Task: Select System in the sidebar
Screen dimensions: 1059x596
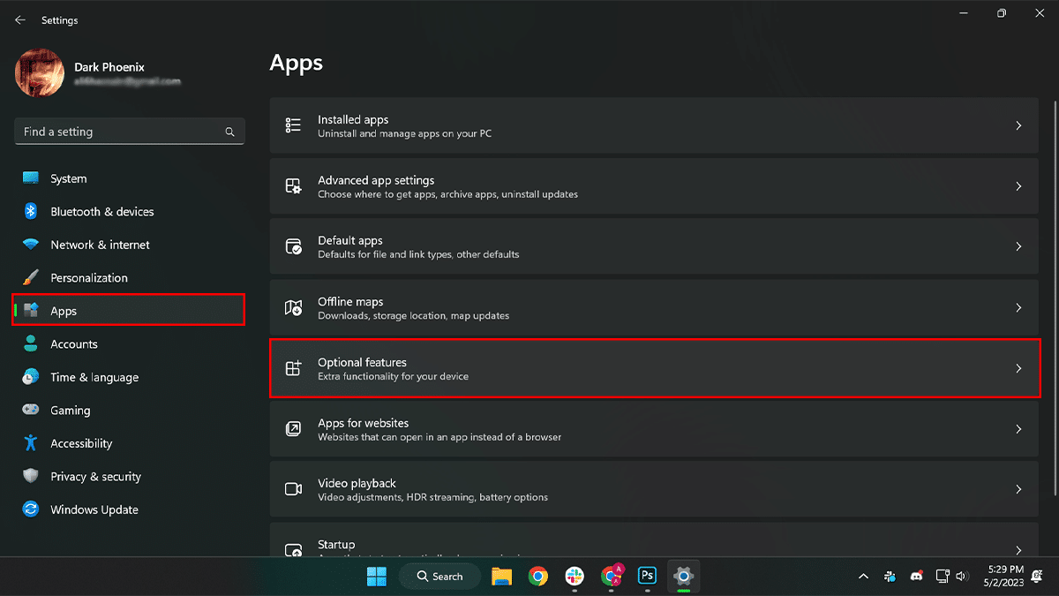Action: (68, 178)
